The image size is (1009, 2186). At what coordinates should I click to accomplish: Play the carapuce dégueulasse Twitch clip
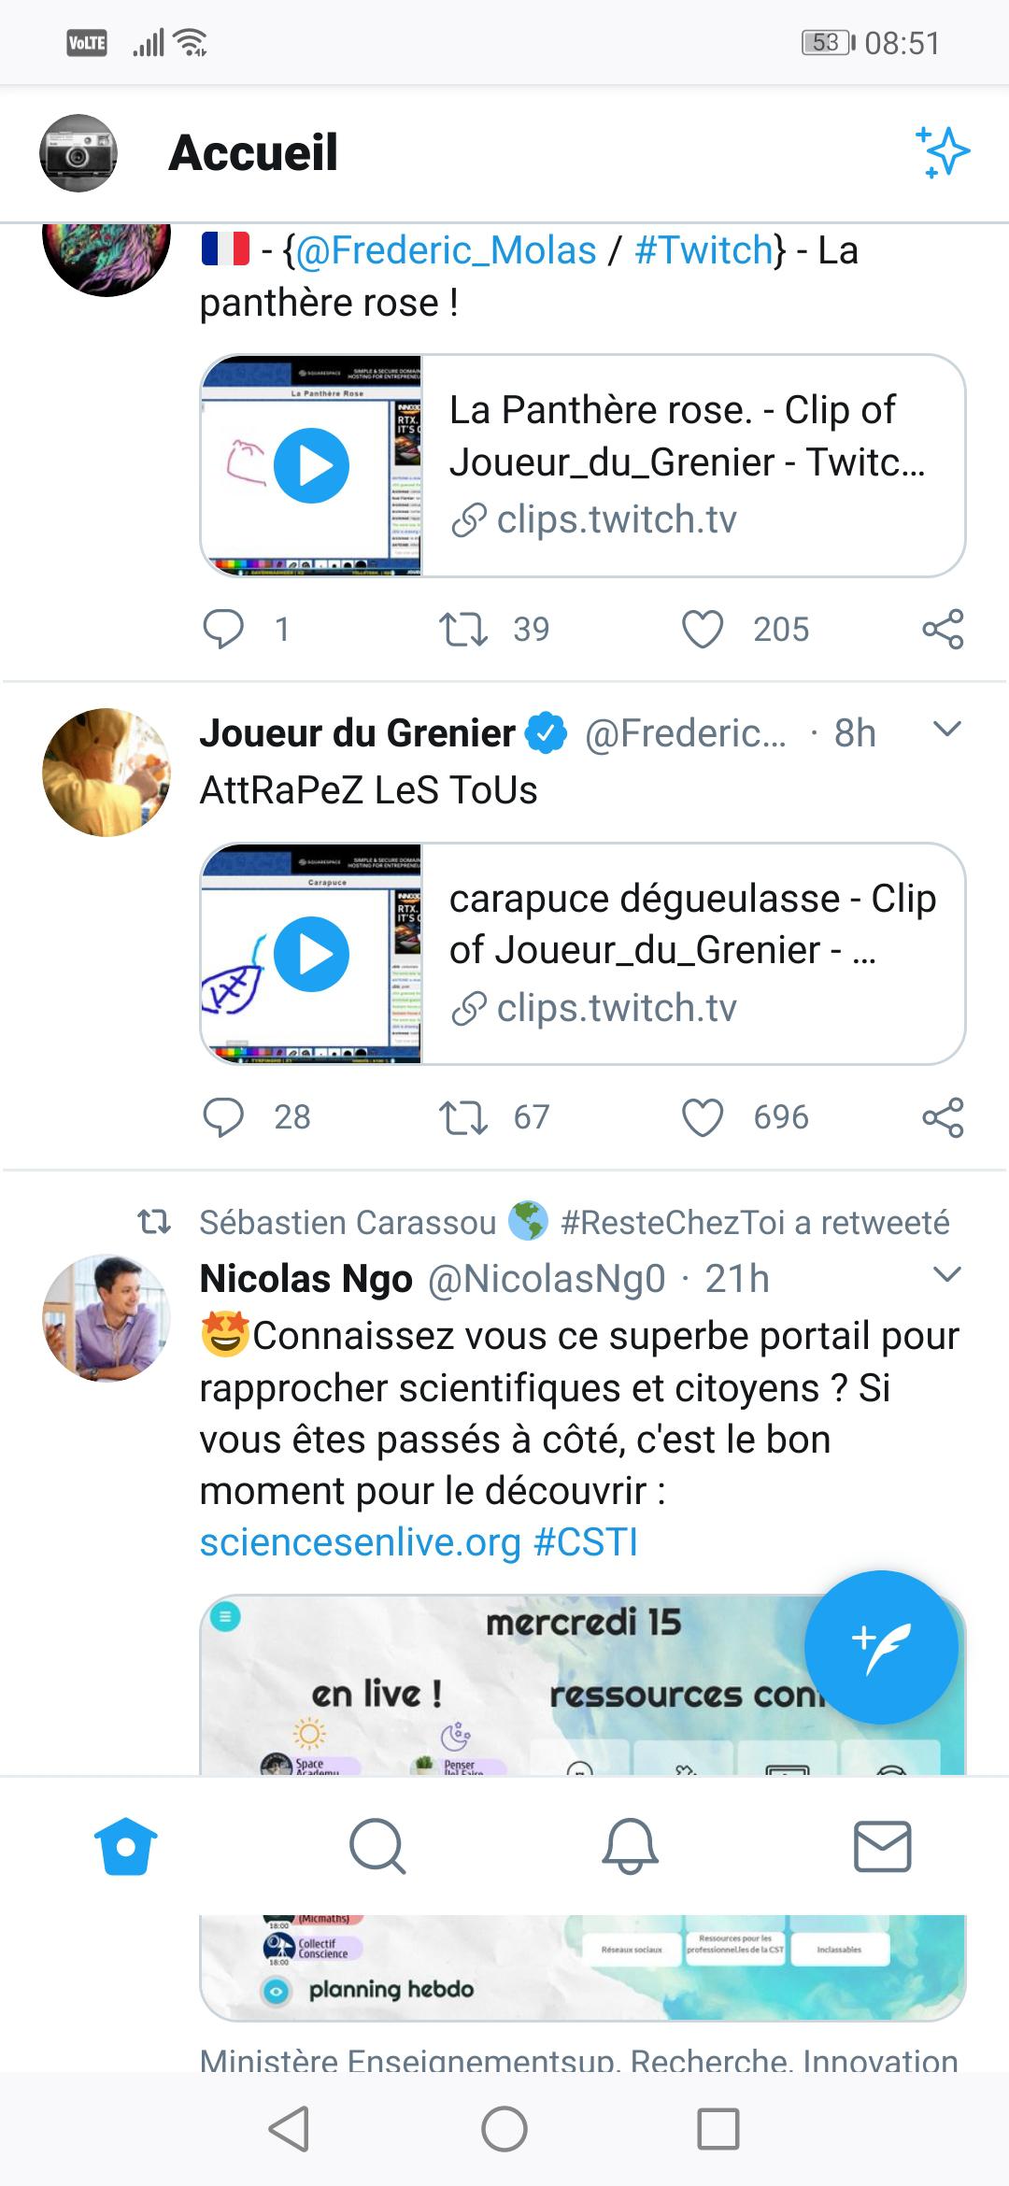point(311,954)
